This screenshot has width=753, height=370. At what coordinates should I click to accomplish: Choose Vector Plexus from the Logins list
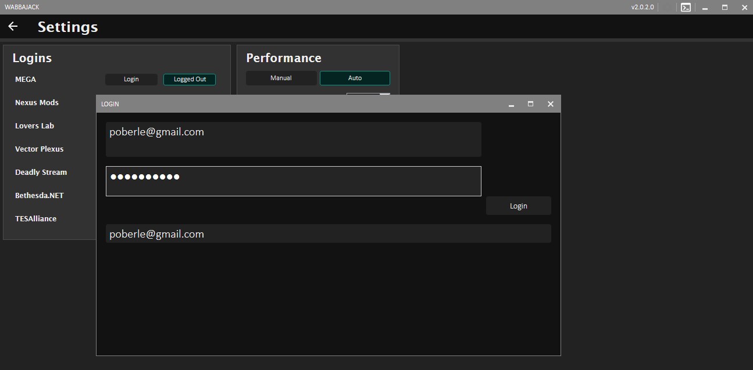pyautogui.click(x=39, y=149)
